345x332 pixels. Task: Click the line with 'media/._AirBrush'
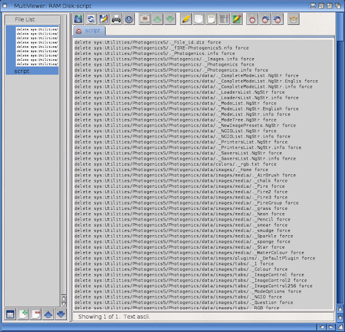(185, 175)
